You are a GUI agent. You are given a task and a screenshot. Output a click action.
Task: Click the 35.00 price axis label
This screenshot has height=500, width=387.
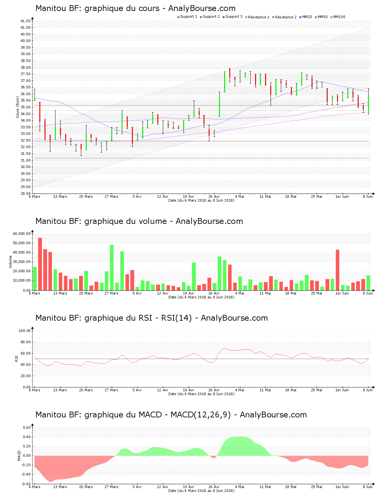pyautogui.click(x=25, y=107)
